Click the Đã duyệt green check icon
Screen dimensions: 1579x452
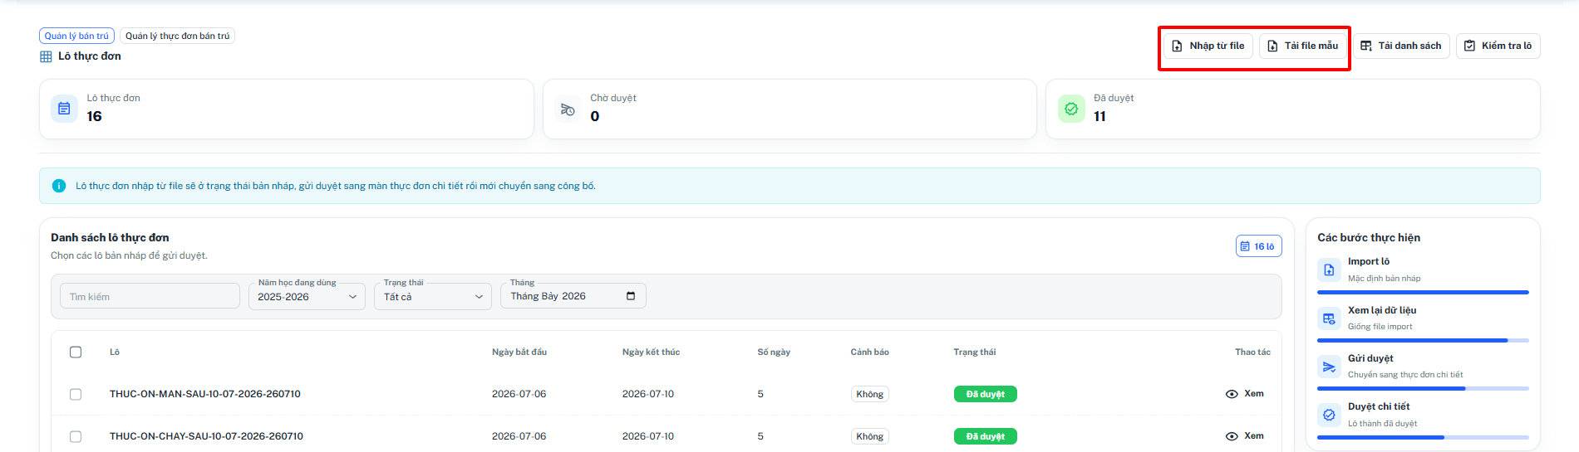coord(1071,109)
